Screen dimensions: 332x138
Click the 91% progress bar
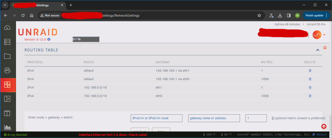click(x=86, y=39)
